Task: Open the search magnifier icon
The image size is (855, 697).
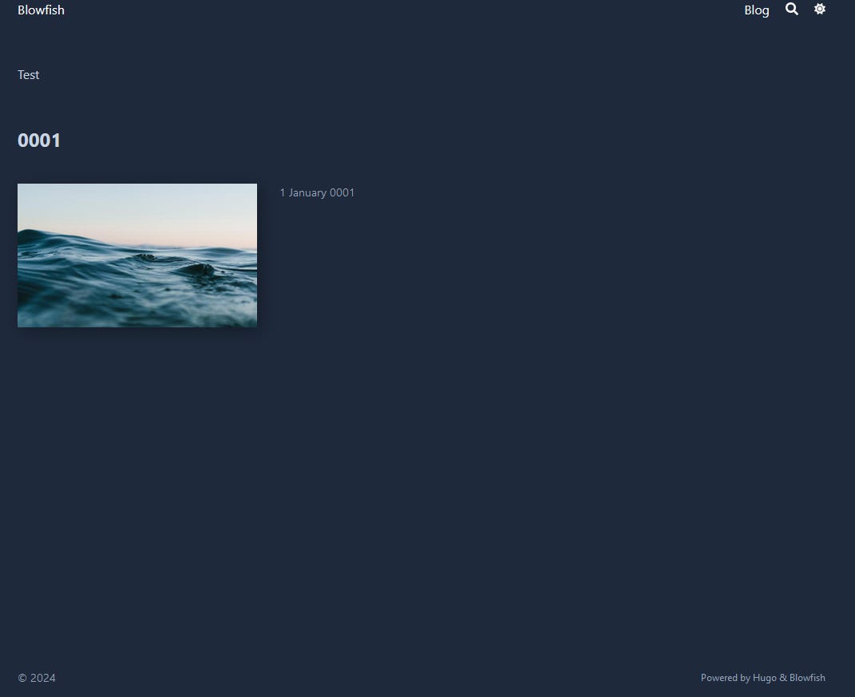Action: tap(792, 9)
